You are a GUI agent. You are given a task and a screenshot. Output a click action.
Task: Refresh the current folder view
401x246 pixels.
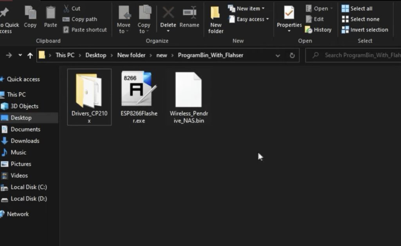tap(292, 56)
